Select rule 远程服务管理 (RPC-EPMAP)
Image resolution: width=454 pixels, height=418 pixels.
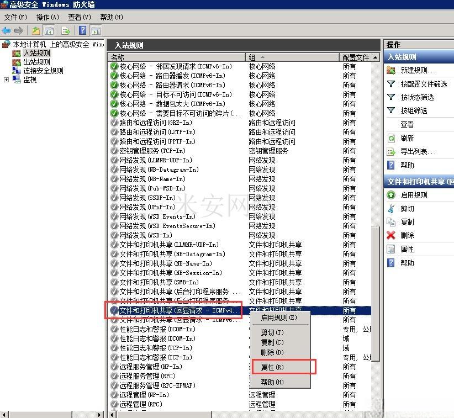click(x=157, y=385)
